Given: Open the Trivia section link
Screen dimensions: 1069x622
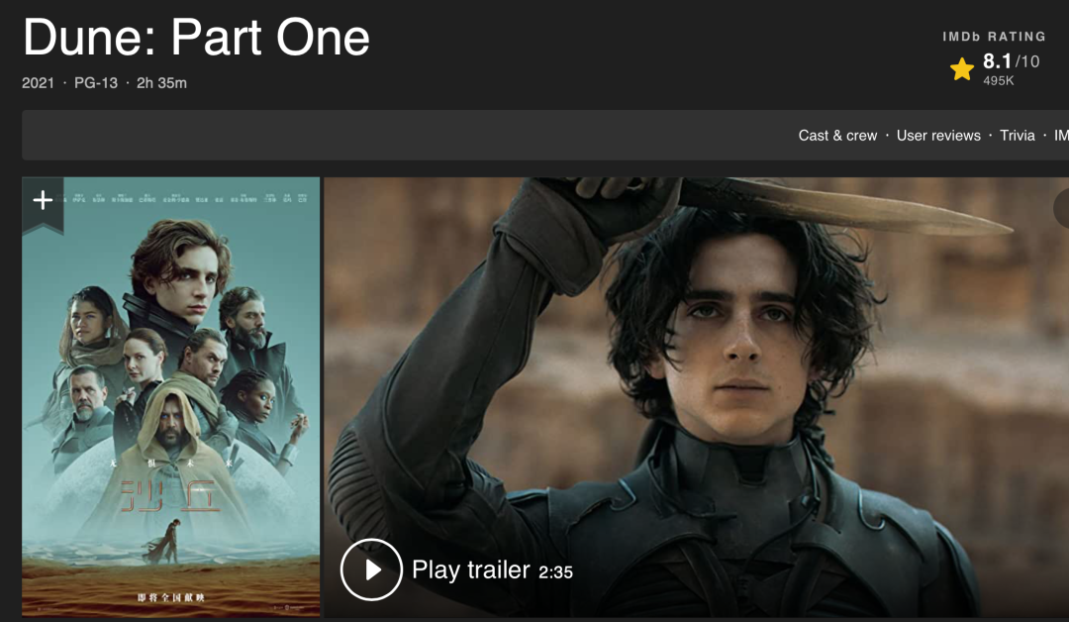Looking at the screenshot, I should pos(1018,136).
